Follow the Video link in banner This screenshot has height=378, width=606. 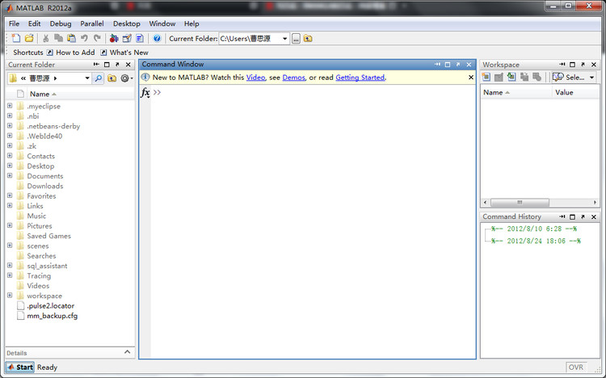(256, 78)
